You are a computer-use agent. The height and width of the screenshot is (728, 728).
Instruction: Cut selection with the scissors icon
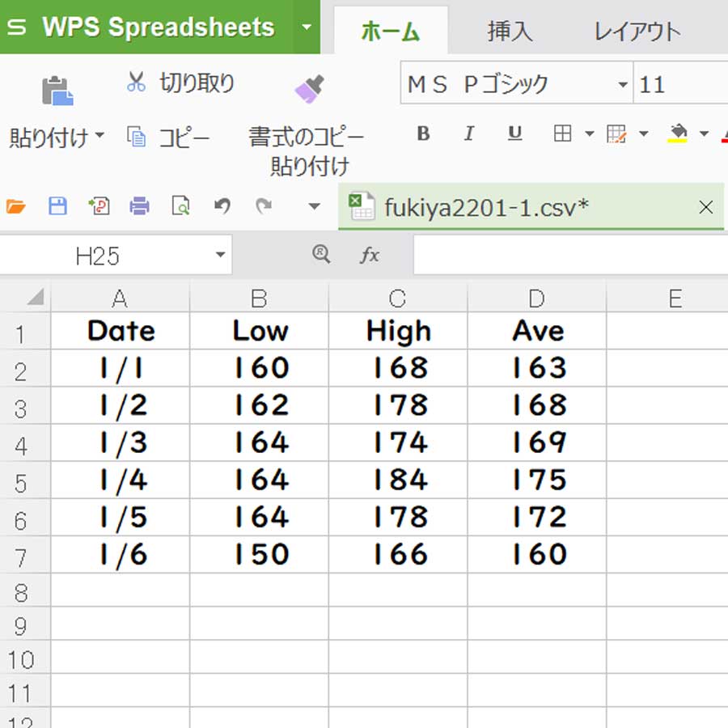(x=136, y=82)
